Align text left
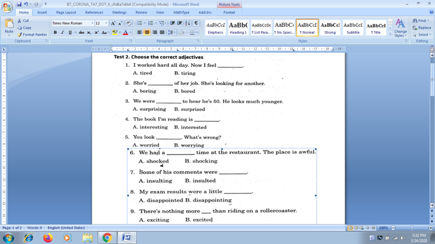This screenshot has width=435, height=244. tap(139, 32)
